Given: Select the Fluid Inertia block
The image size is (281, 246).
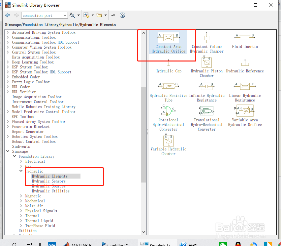Looking at the screenshot, I should pyautogui.click(x=245, y=41).
